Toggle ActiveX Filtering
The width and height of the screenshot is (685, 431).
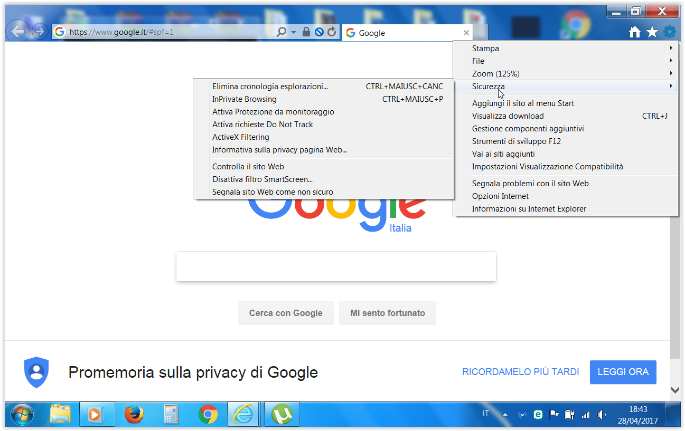tap(324, 137)
